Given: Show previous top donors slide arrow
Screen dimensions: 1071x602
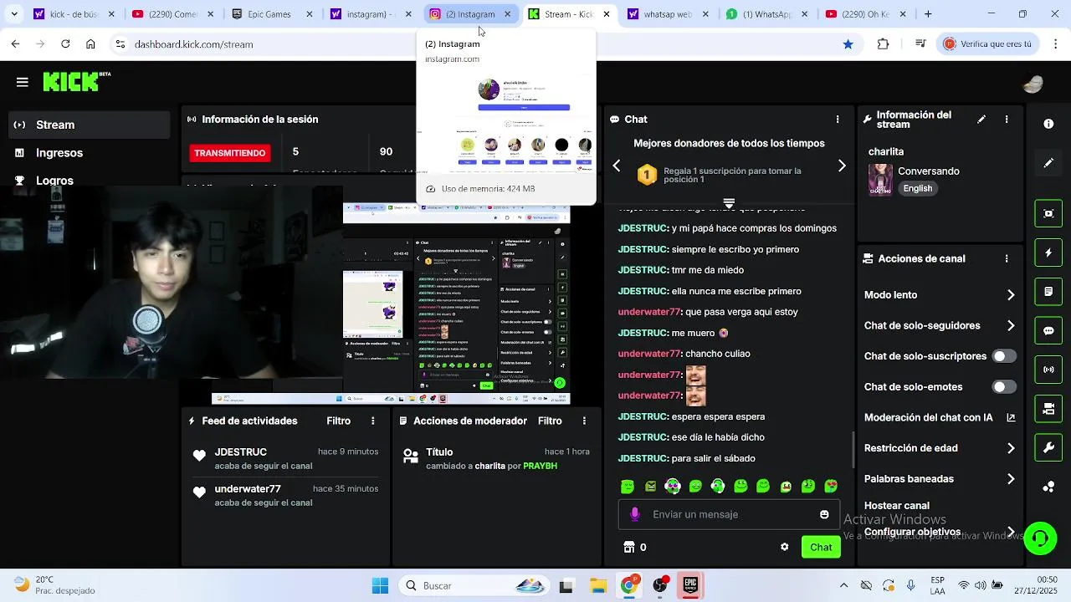Looking at the screenshot, I should pos(617,166).
